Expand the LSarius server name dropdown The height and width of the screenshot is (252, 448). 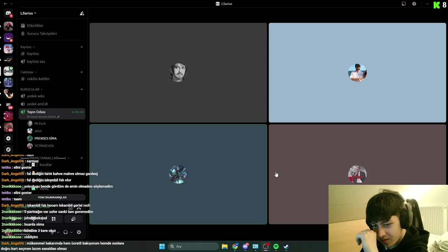point(28,13)
